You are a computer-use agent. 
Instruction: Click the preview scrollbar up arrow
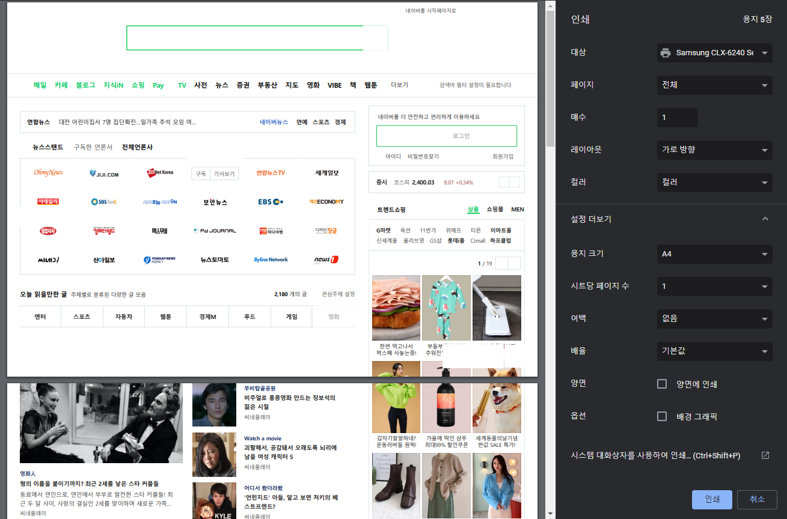[550, 5]
